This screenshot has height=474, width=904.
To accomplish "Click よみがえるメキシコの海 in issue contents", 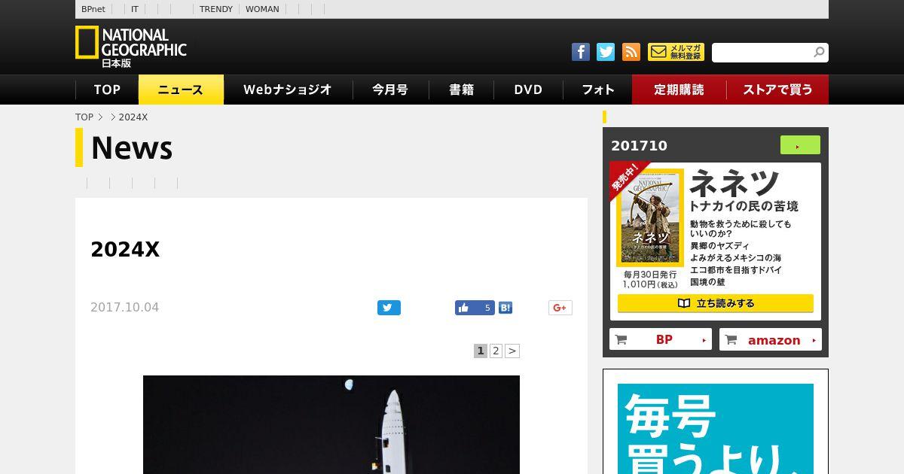I will (736, 258).
